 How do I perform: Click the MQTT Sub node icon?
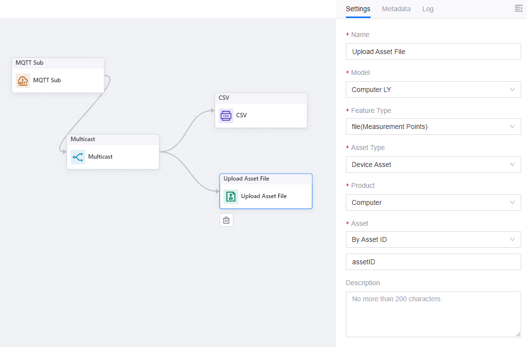point(23,81)
